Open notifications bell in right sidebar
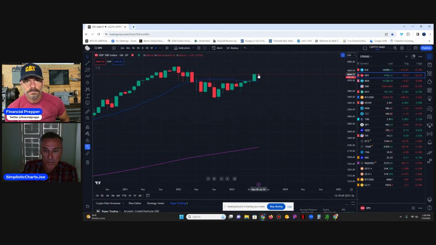 tap(430, 142)
